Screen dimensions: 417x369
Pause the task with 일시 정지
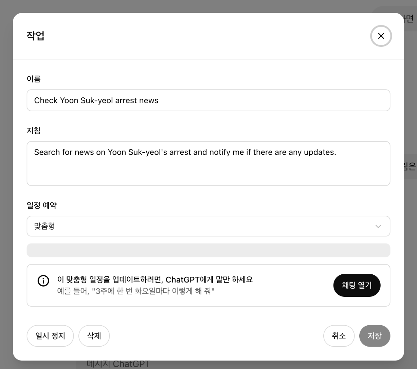coord(50,336)
